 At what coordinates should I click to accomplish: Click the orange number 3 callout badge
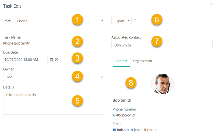click(x=77, y=58)
